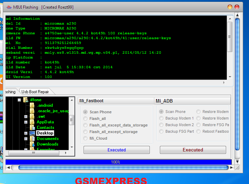Click the blue Executed button under Mi_Fastboot

pyautogui.click(x=117, y=150)
